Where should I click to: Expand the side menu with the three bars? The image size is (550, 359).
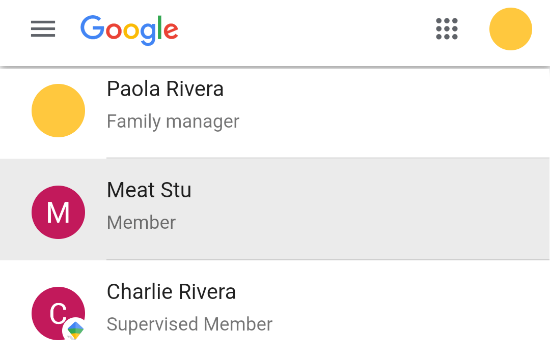(x=43, y=29)
